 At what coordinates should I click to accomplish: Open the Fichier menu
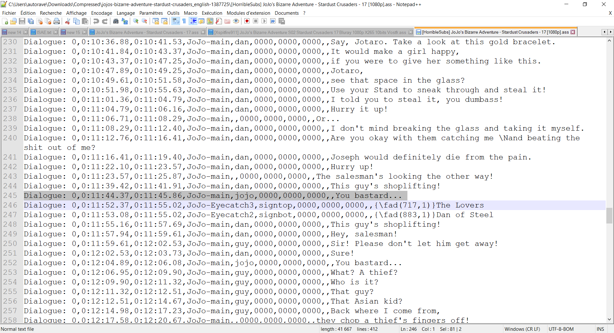click(9, 13)
